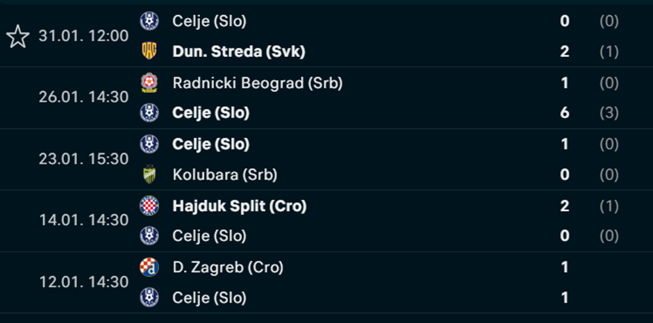The width and height of the screenshot is (653, 323).
Task: Open the Hajduk Split (Cro) team name
Action: coord(240,206)
